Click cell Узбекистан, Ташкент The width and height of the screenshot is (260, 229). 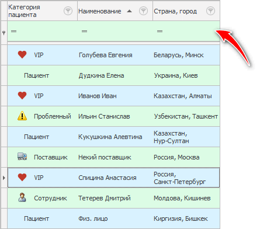tap(186, 116)
